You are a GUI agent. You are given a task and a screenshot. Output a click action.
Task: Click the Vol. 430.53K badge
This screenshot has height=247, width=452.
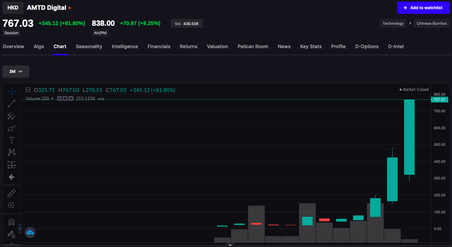187,24
